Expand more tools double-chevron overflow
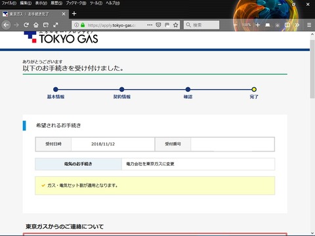The width and height of the screenshot is (315, 236). tap(297, 25)
